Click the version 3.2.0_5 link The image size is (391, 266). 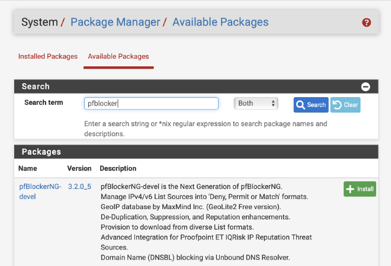click(80, 187)
